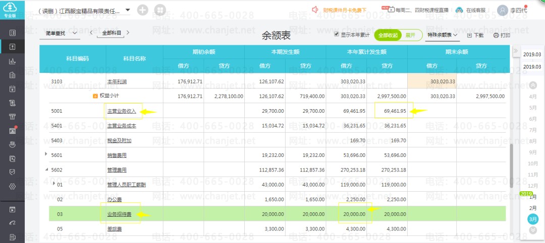
Task: Collapse row 5602 管理费用
Action: coord(46,170)
